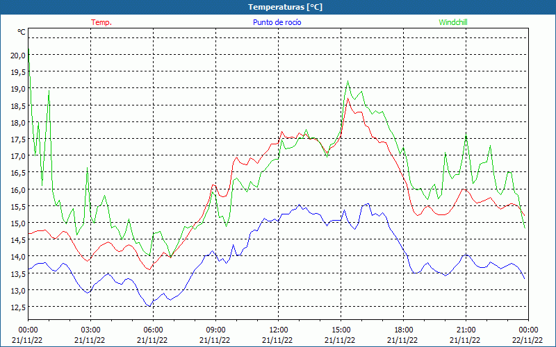Screen dimensions: 556x347
Task: Click the 12:00 time axis label
Action: click(x=279, y=330)
